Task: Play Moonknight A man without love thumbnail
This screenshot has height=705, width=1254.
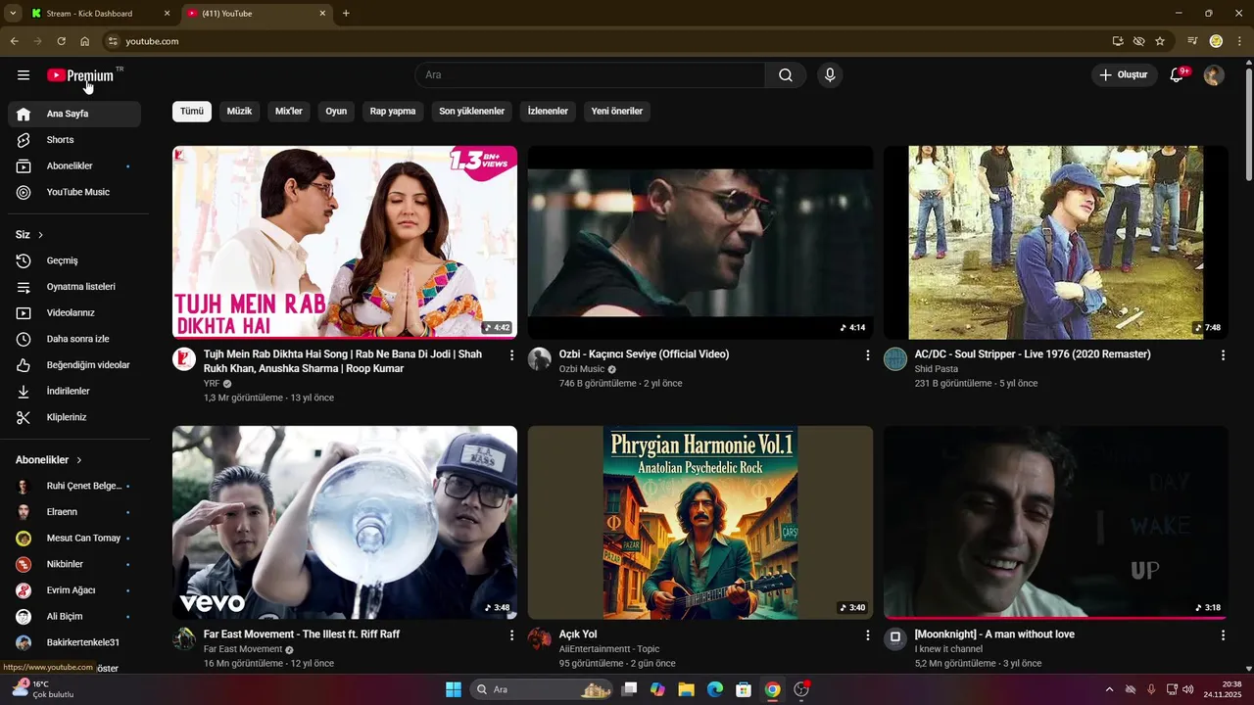Action: (1056, 522)
